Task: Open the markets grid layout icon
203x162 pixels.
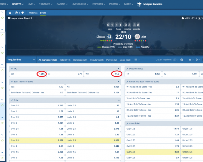Action: pyautogui.click(x=175, y=60)
